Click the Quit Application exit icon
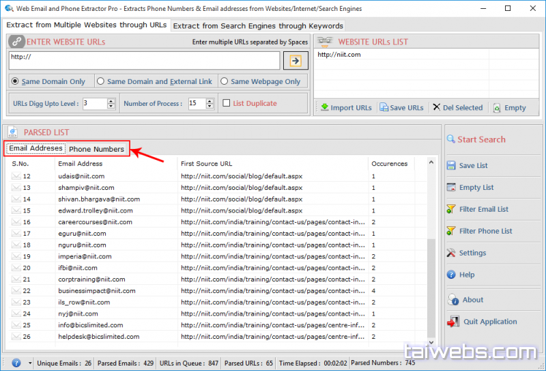Screen dimensions: 546x371 click(452, 322)
